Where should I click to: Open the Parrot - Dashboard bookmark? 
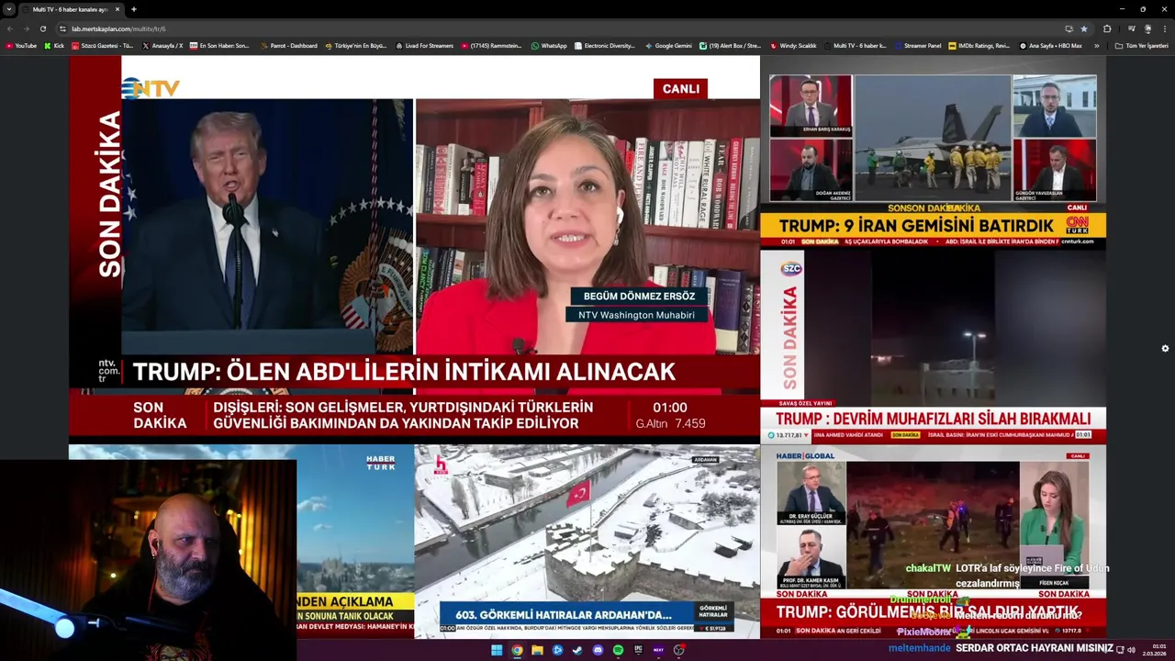coord(288,45)
